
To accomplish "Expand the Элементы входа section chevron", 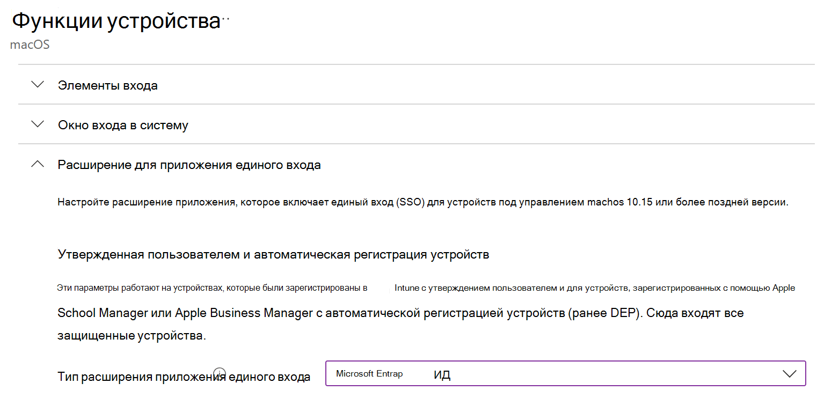I will [38, 85].
